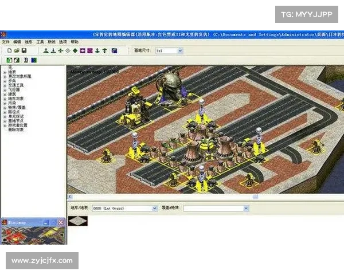The image size is (344, 275).
Task: Open a map file with the folder icon
Action: click(17, 50)
